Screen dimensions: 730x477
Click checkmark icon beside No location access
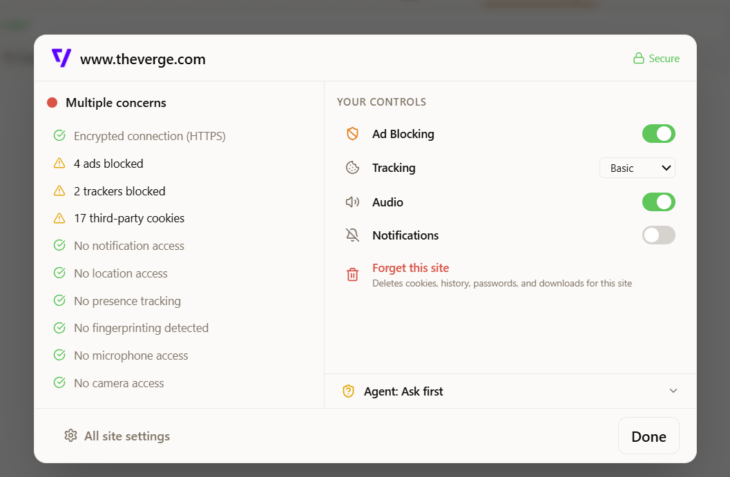[x=59, y=273]
